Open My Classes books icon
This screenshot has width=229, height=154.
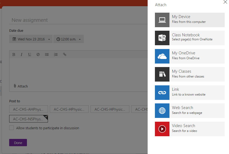point(162,74)
